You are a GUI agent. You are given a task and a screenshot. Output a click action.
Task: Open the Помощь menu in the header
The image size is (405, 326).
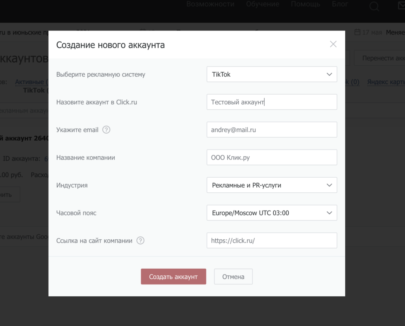click(x=305, y=4)
